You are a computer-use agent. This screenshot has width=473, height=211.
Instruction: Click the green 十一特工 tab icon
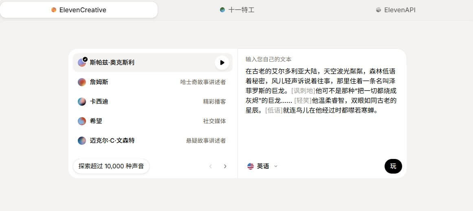[222, 10]
